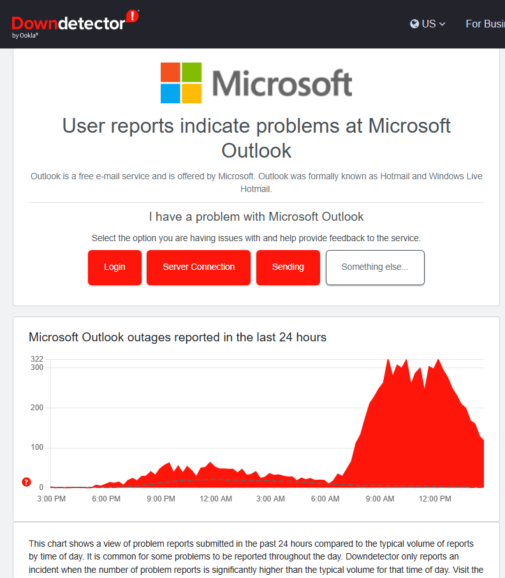Image resolution: width=505 pixels, height=578 pixels.
Task: Click the outages reported chart heading
Action: [177, 337]
